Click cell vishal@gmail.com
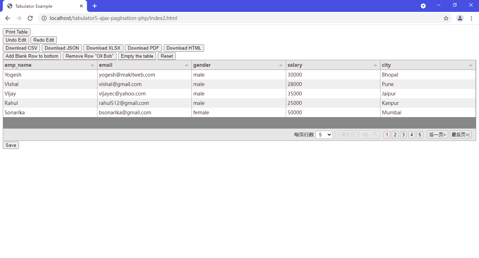Image resolution: width=479 pixels, height=258 pixels. pyautogui.click(x=144, y=84)
